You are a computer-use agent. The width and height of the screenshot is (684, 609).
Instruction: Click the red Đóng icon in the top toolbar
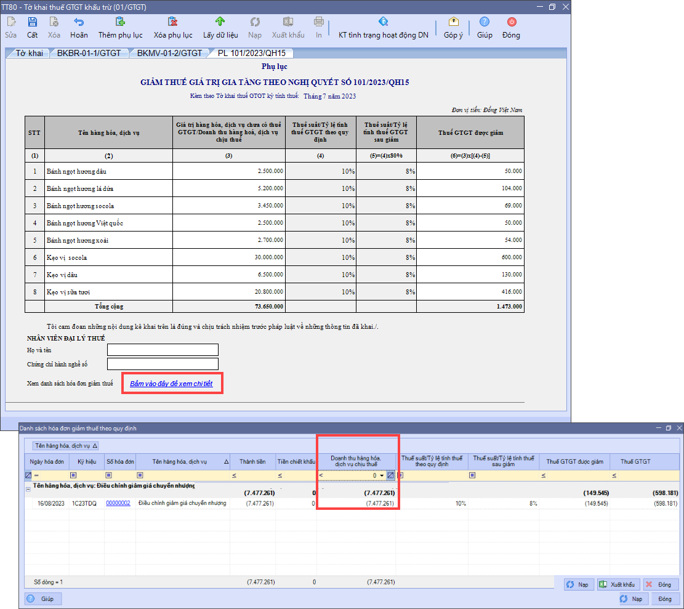(511, 22)
